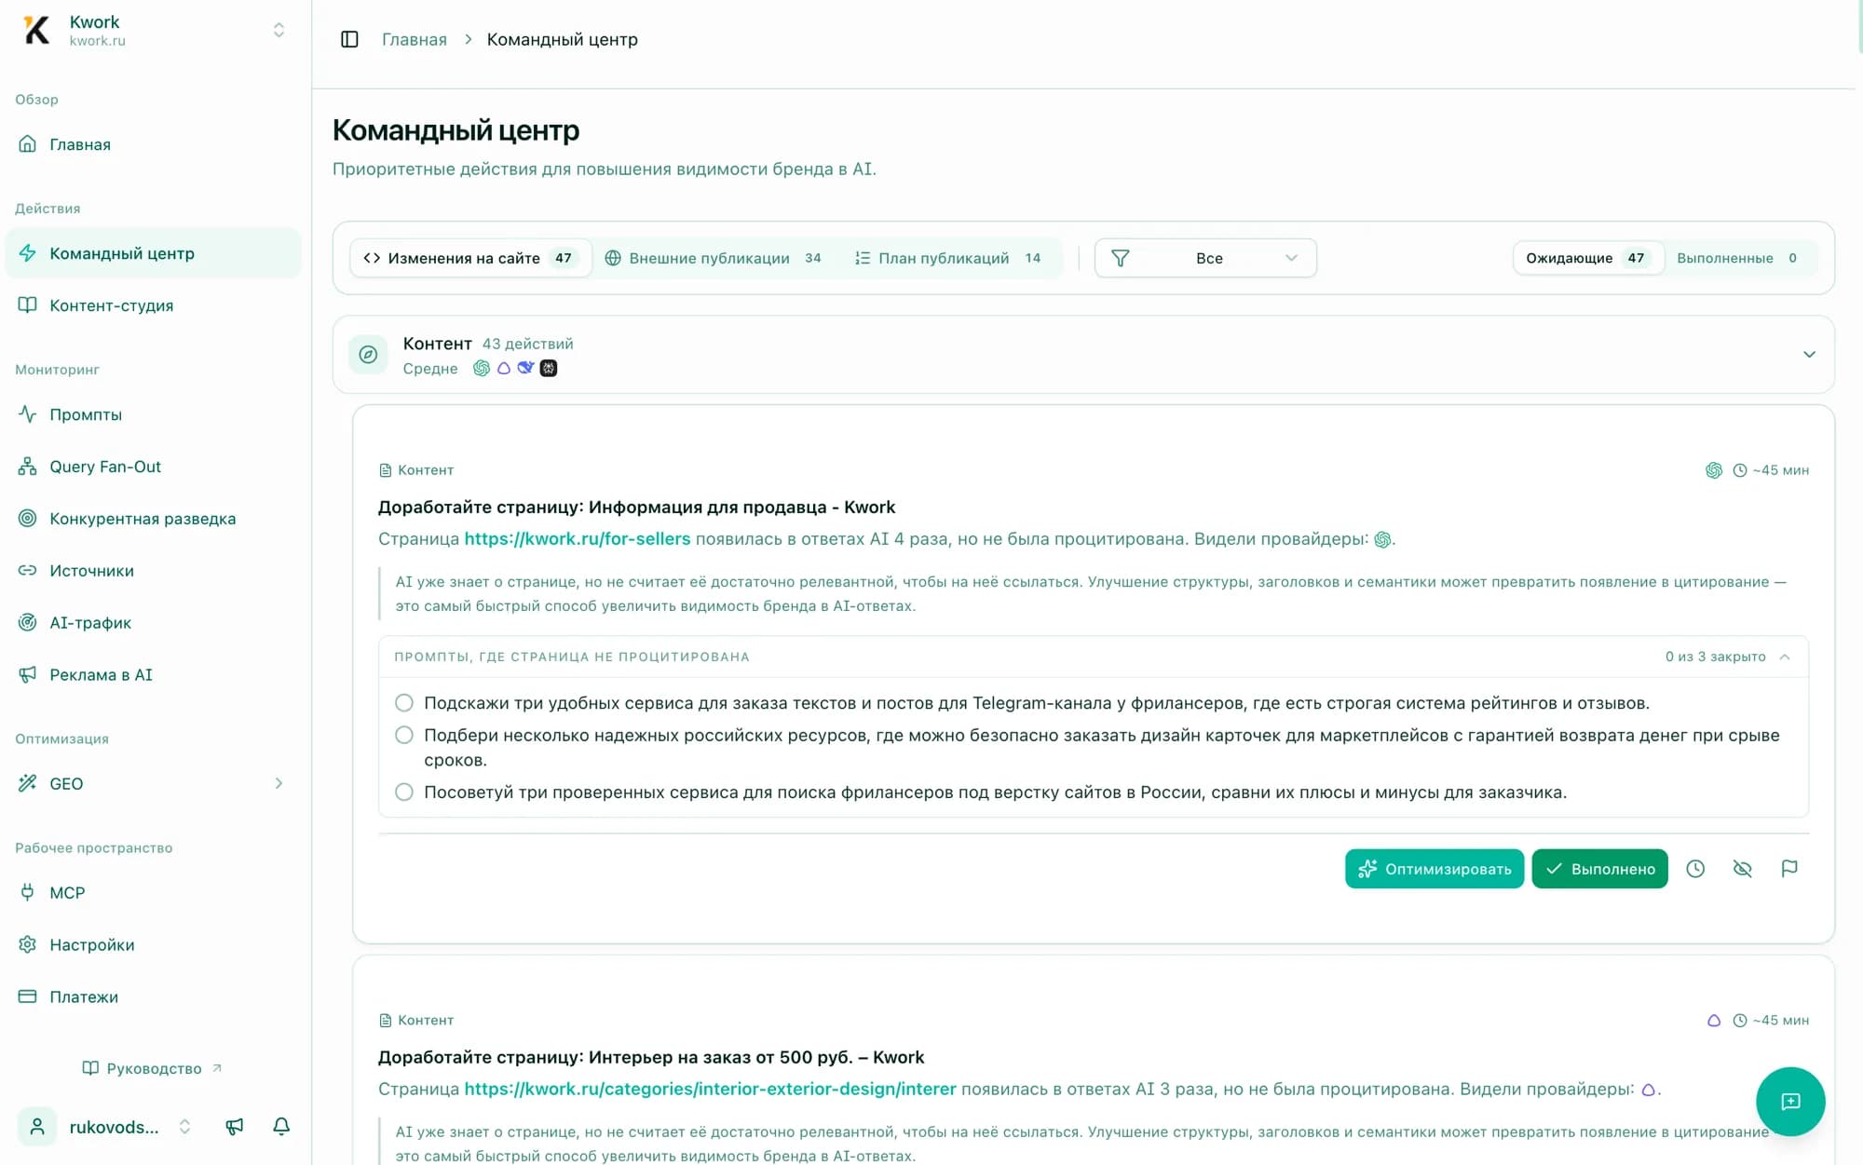Viewport: 1863px width, 1165px height.
Task: Open Query Fan-Out in the sidebar
Action: 153,467
